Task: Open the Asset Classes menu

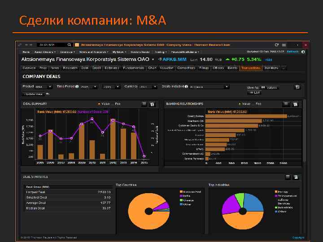Action: (x=45, y=52)
